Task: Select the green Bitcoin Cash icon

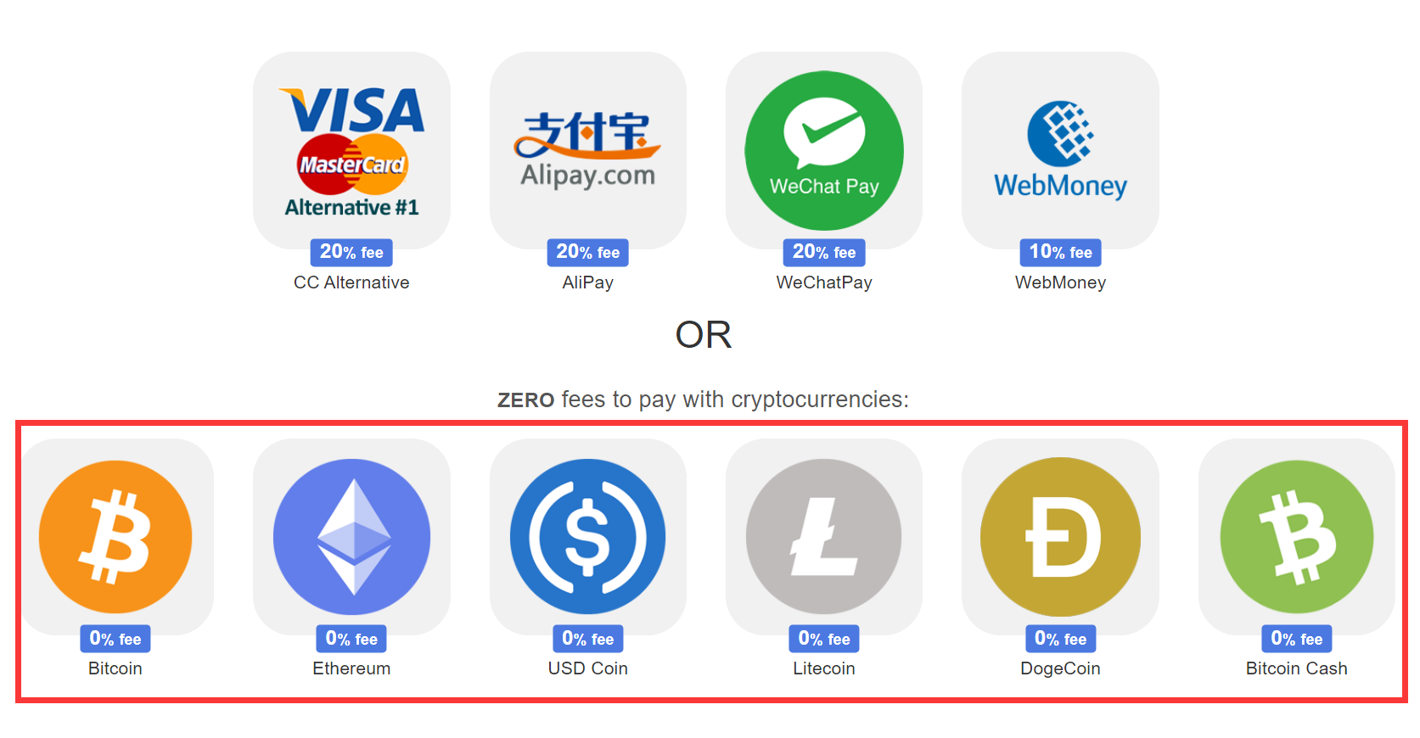Action: click(x=1296, y=537)
